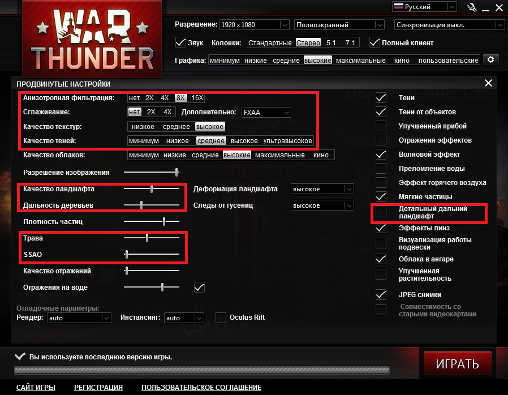508x395 pixels.
Task: Select кино graphics preset
Action: pyautogui.click(x=402, y=61)
